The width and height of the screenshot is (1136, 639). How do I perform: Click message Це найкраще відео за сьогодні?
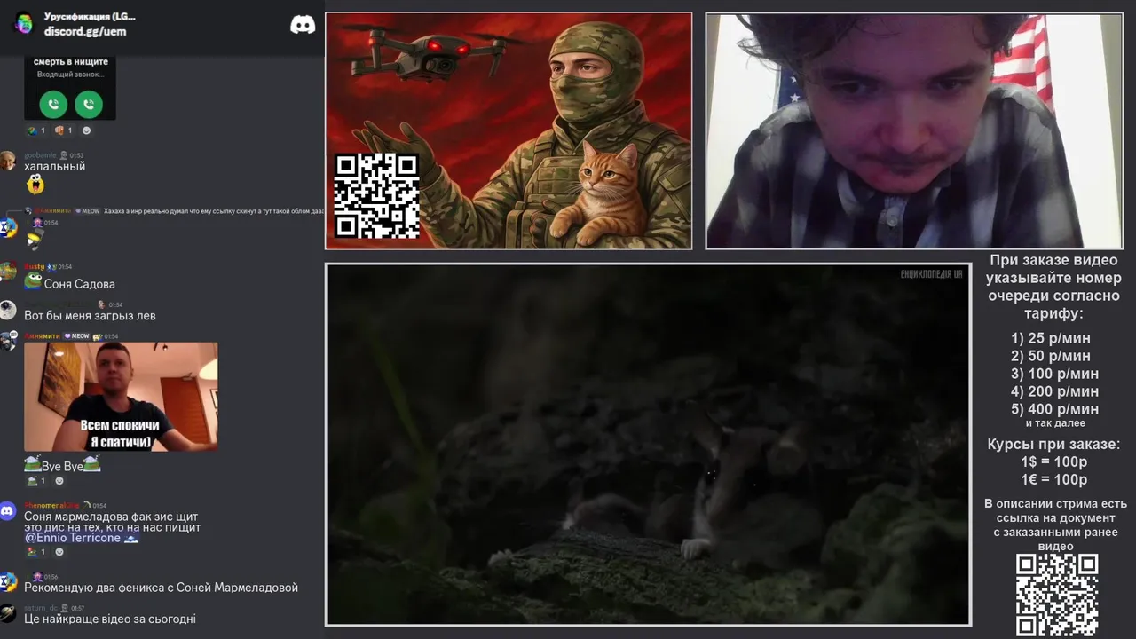tap(110, 619)
